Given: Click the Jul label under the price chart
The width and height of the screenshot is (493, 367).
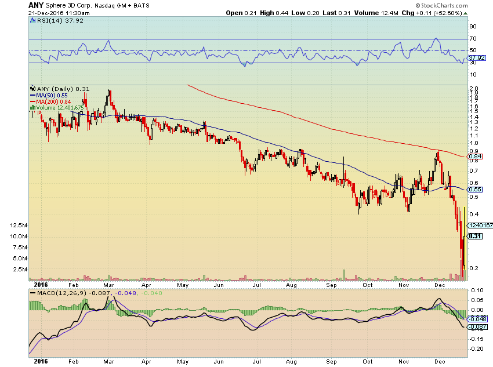Looking at the screenshot, I should tap(257, 285).
